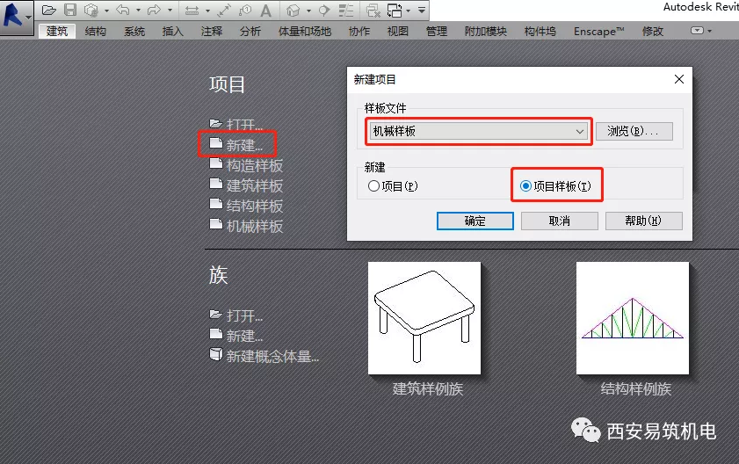The image size is (739, 464).
Task: Click the page icon beside 机械样板
Action: point(216,224)
